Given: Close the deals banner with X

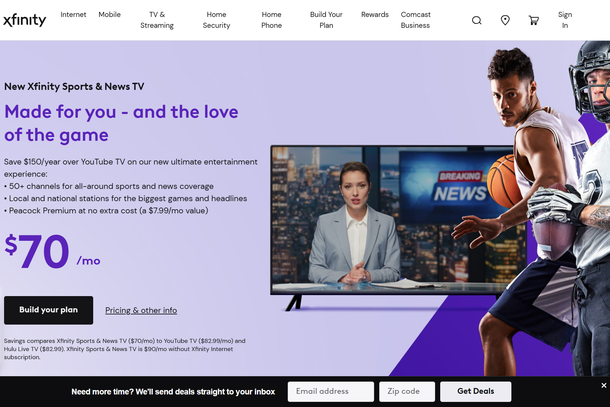Looking at the screenshot, I should (604, 385).
